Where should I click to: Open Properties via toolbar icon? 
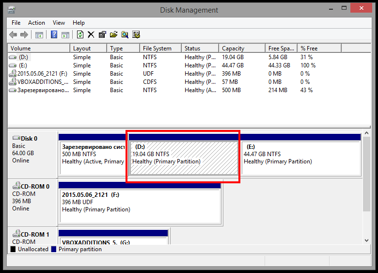pos(102,35)
